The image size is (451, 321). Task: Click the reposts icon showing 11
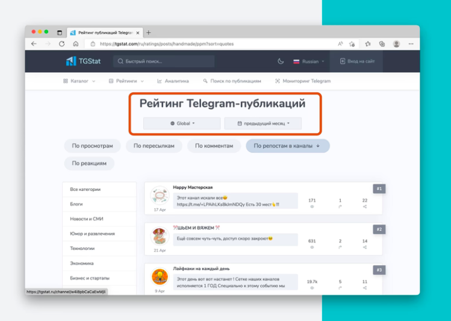(365, 288)
